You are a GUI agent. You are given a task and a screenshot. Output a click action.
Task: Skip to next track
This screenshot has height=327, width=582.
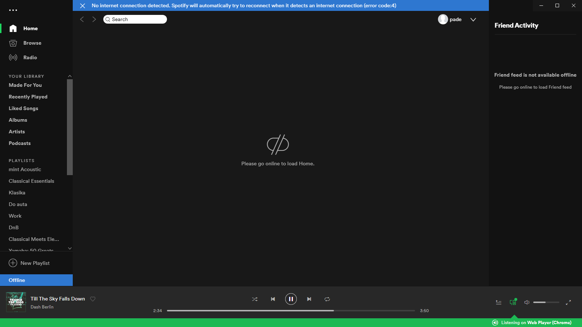point(309,299)
